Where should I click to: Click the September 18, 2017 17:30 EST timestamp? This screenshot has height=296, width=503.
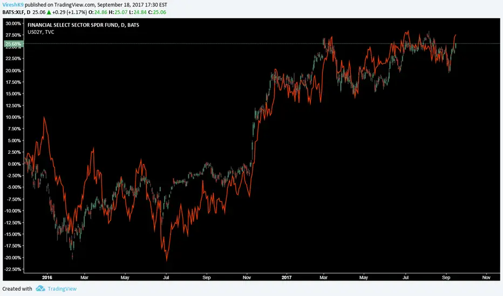click(132, 5)
